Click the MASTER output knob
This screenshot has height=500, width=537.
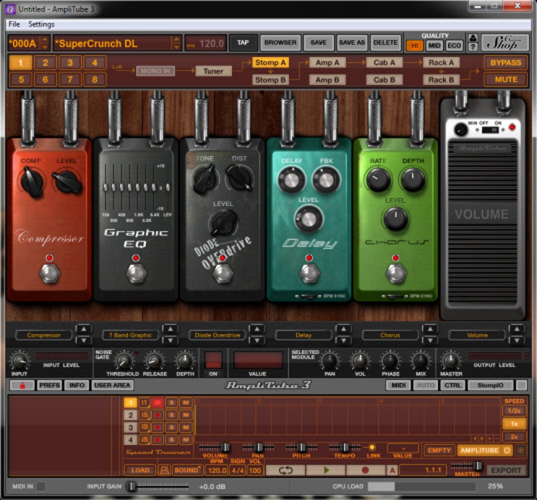[451, 361]
